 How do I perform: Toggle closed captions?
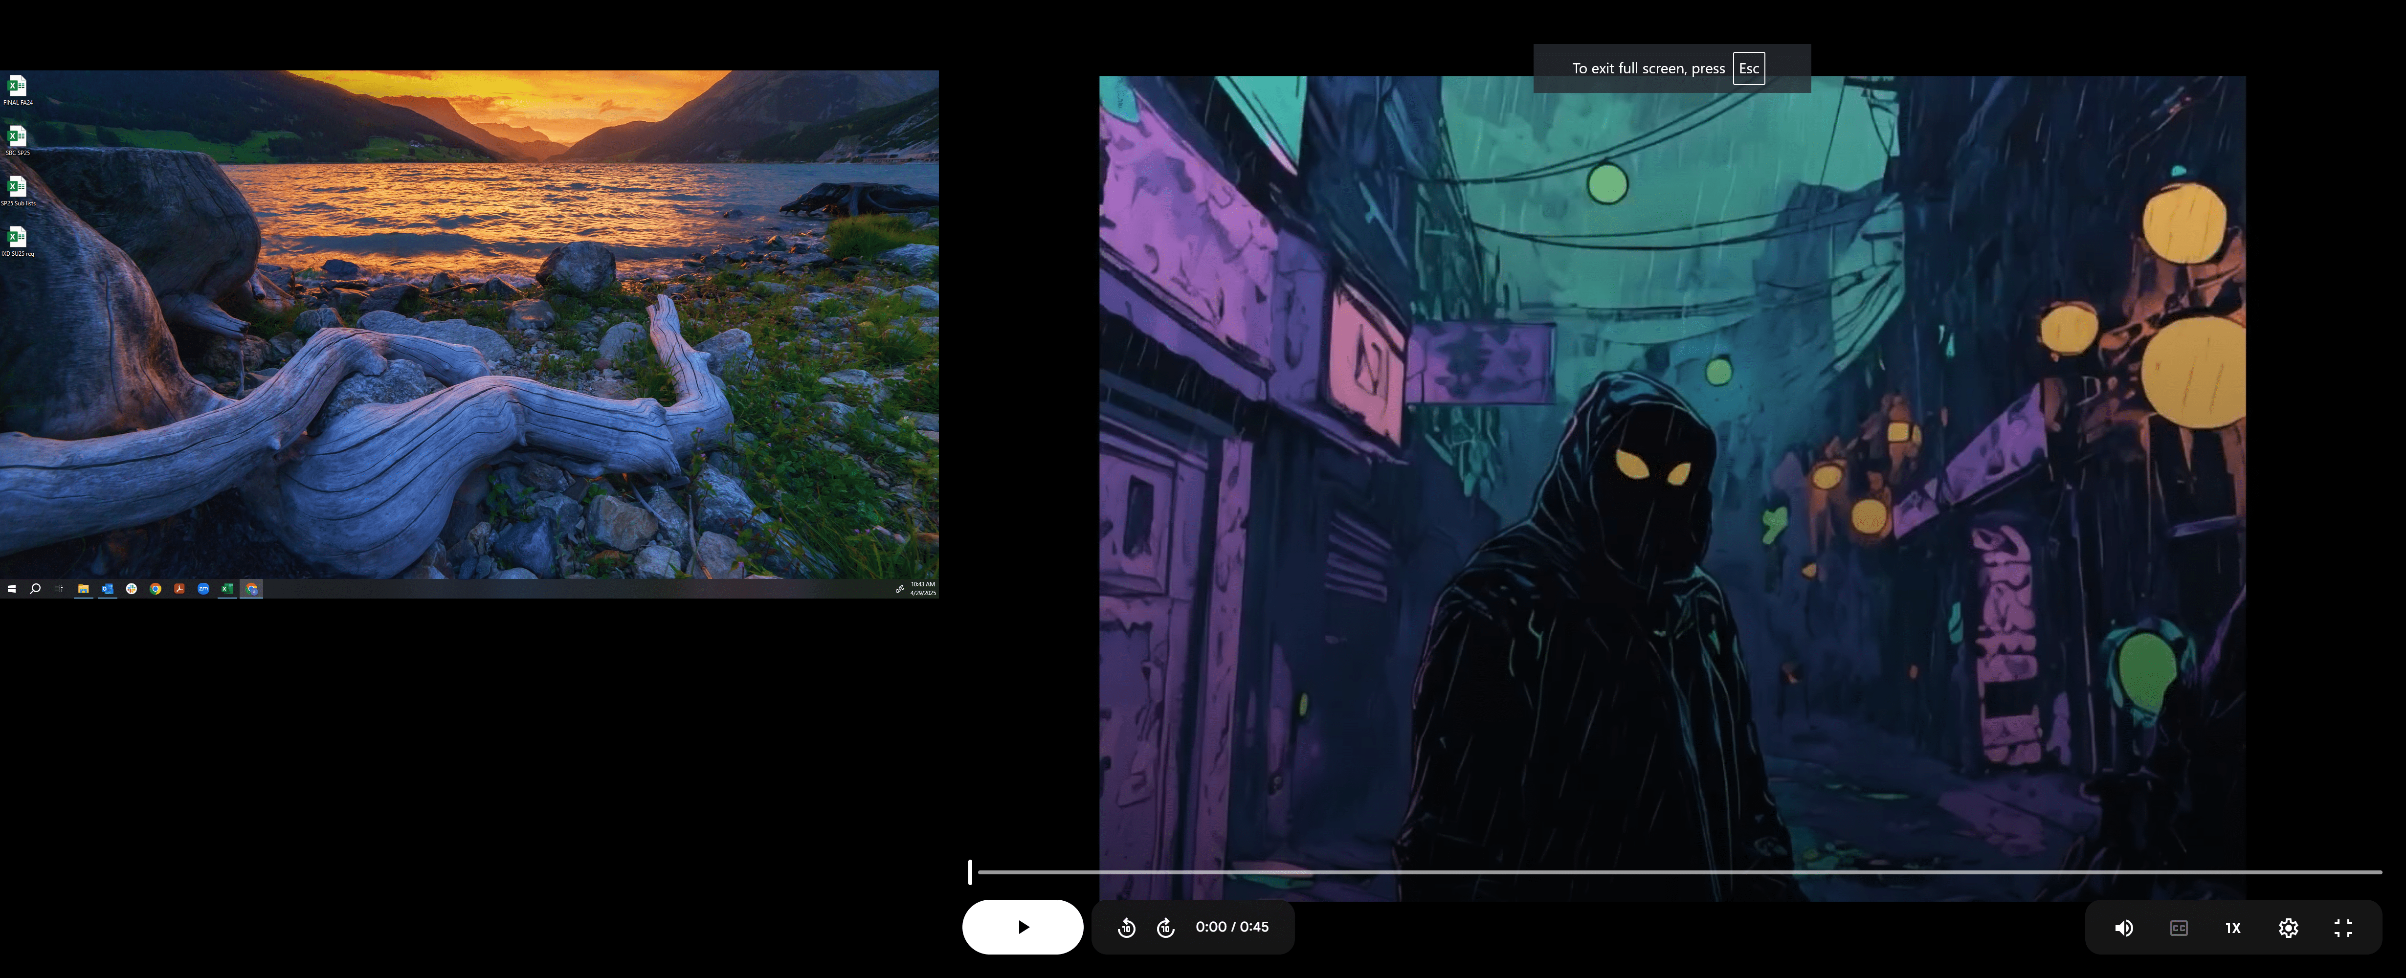pyautogui.click(x=2178, y=928)
